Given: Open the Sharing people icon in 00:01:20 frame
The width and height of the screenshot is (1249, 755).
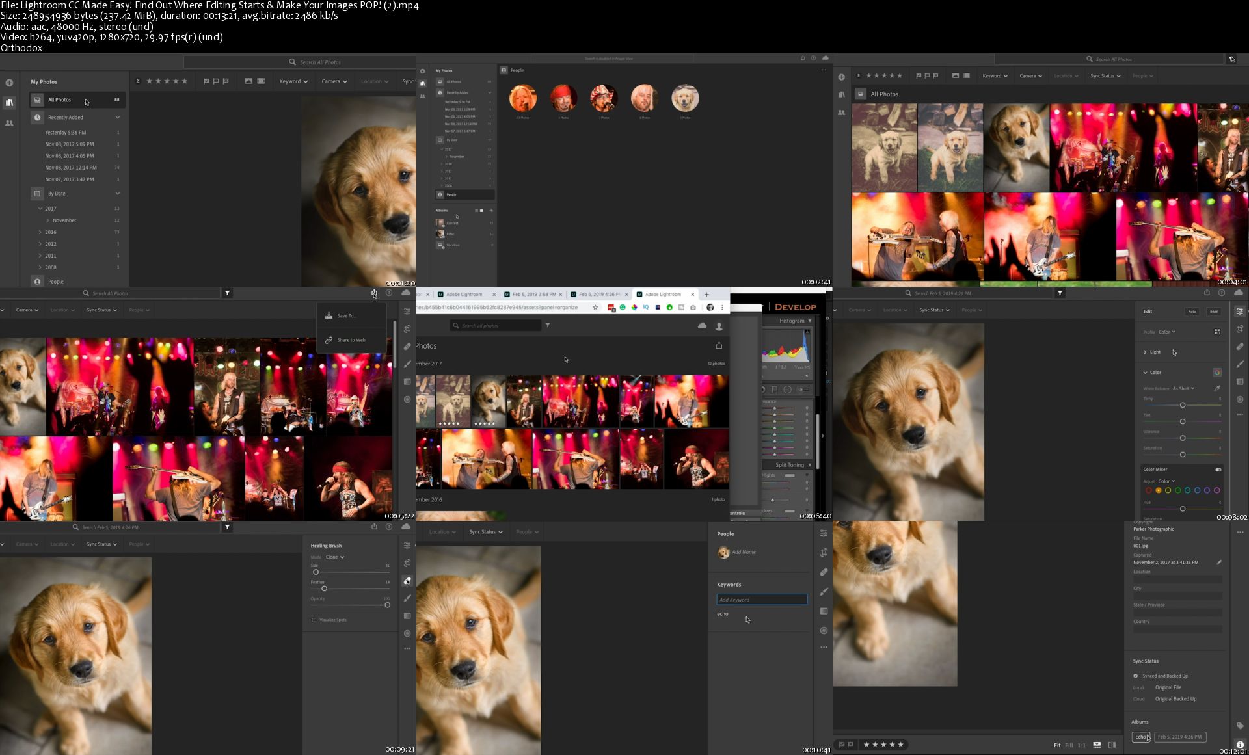Looking at the screenshot, I should coord(9,123).
